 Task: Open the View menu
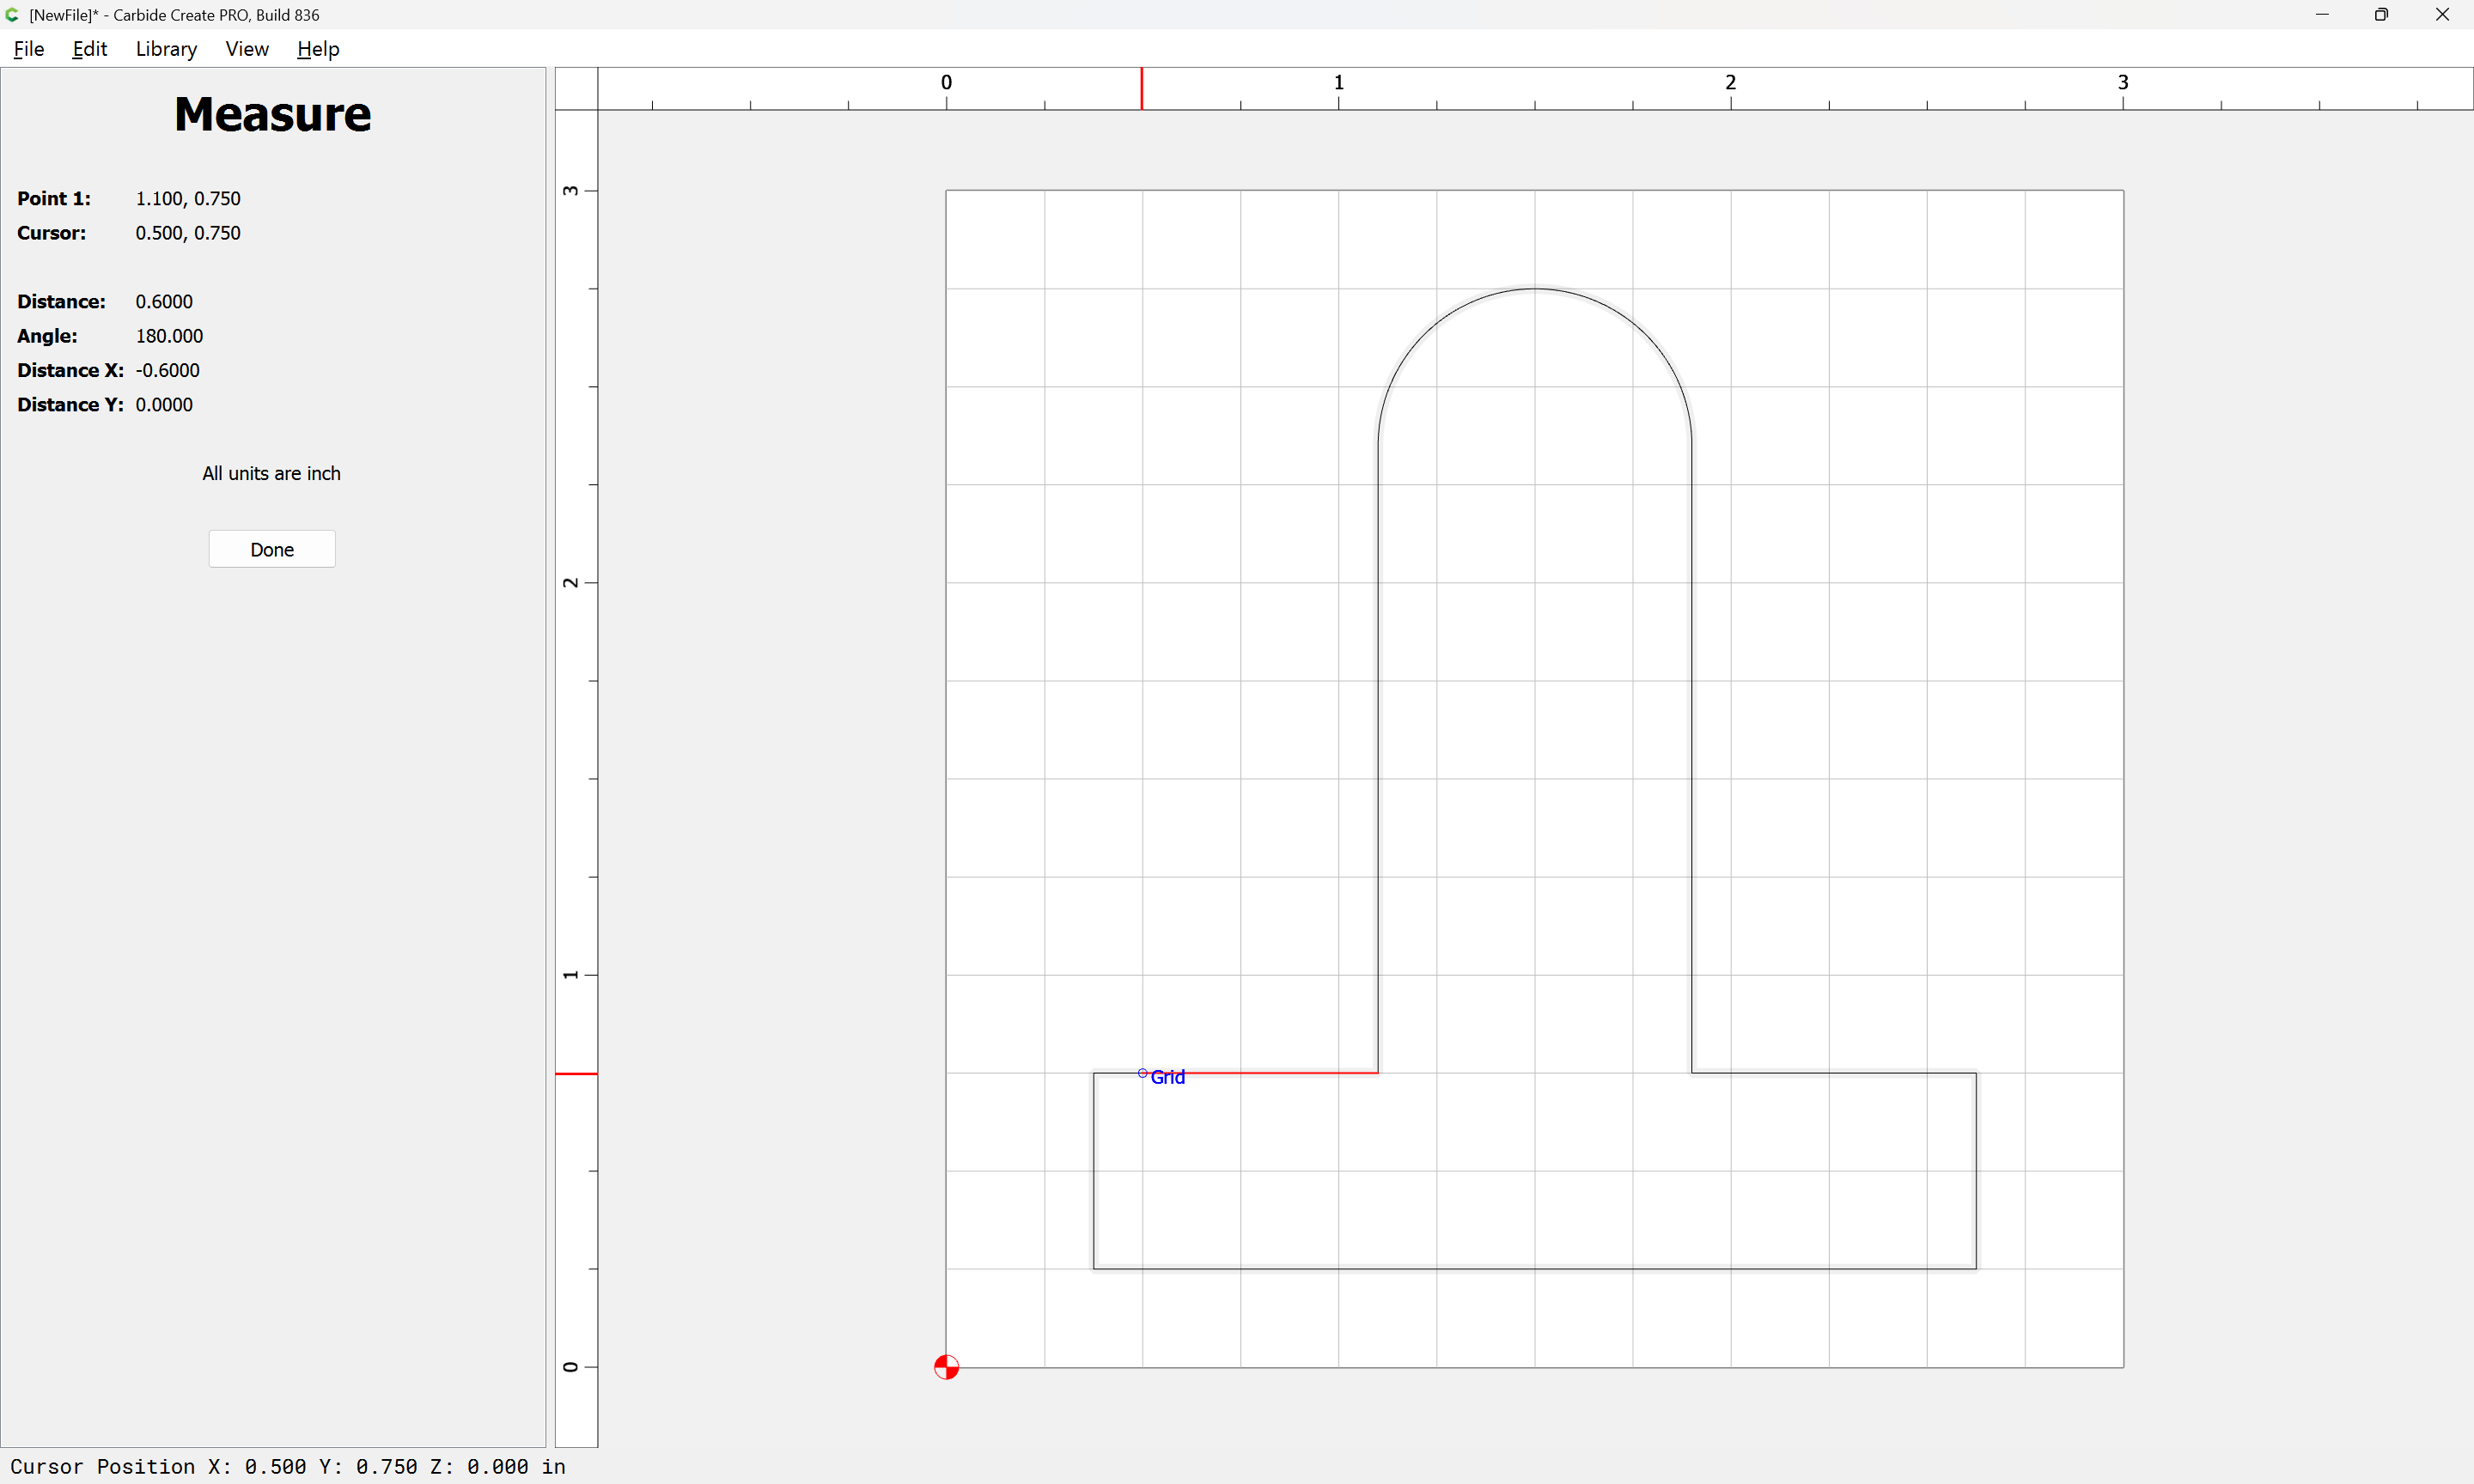(246, 49)
